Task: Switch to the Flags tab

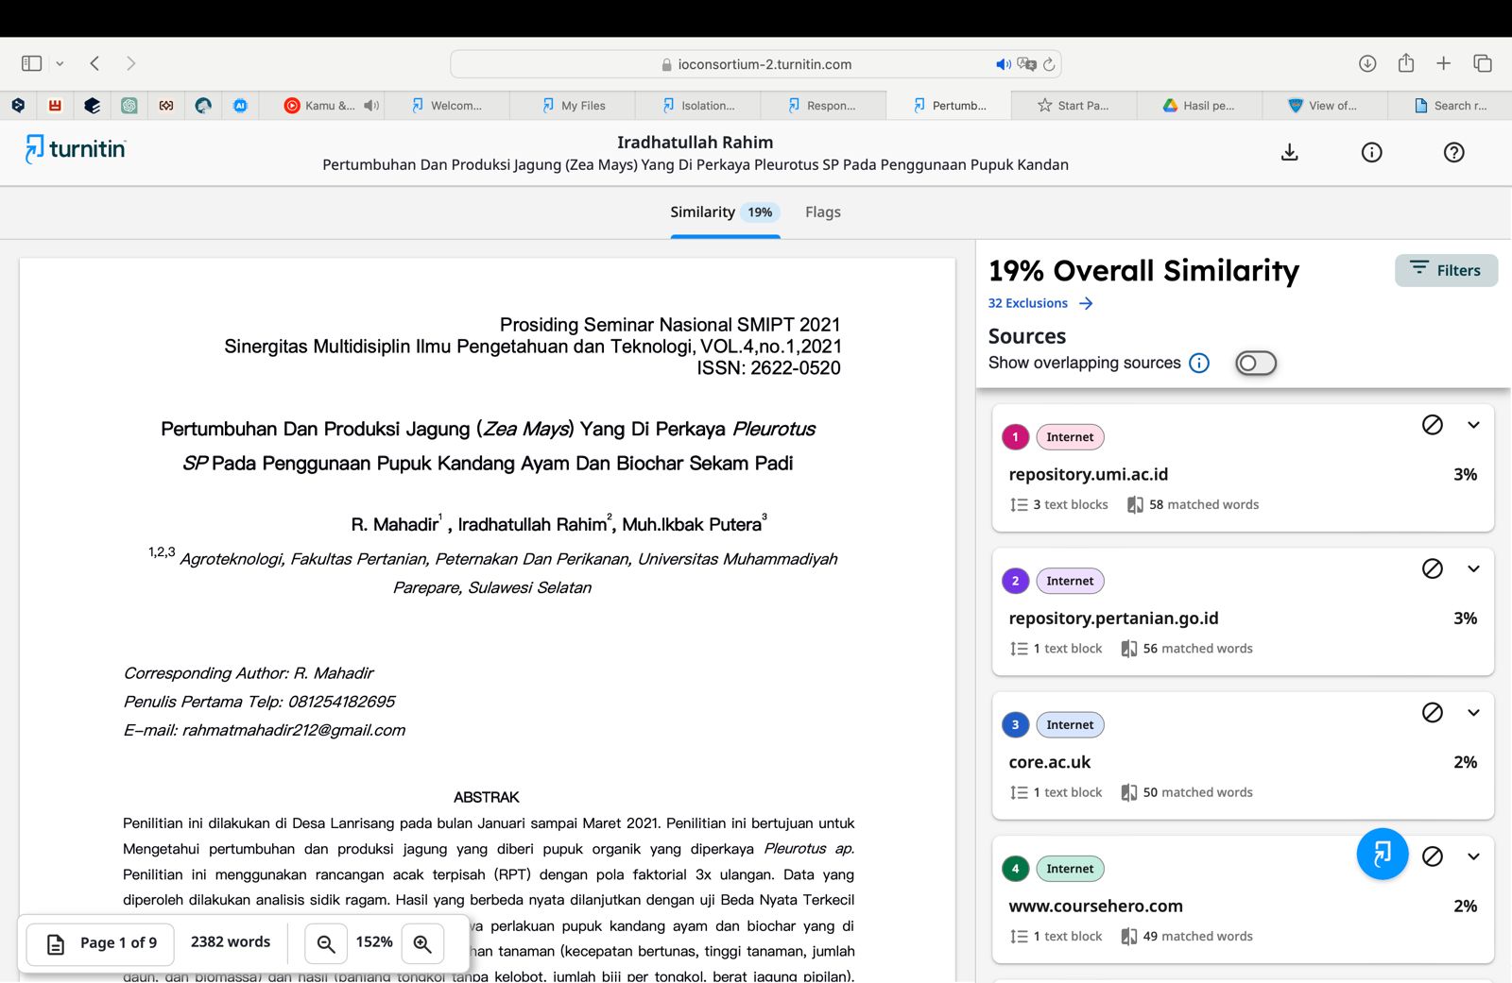Action: (823, 212)
